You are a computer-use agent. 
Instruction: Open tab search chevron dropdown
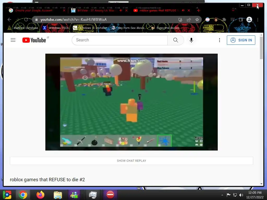pos(233,10)
